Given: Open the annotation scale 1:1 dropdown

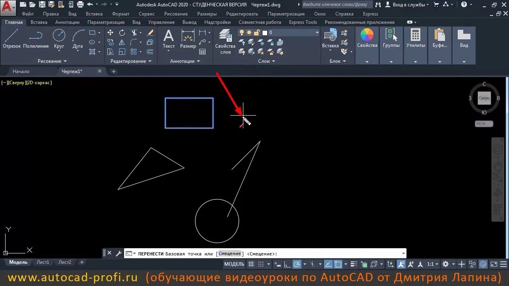Looking at the screenshot, I should 433,264.
